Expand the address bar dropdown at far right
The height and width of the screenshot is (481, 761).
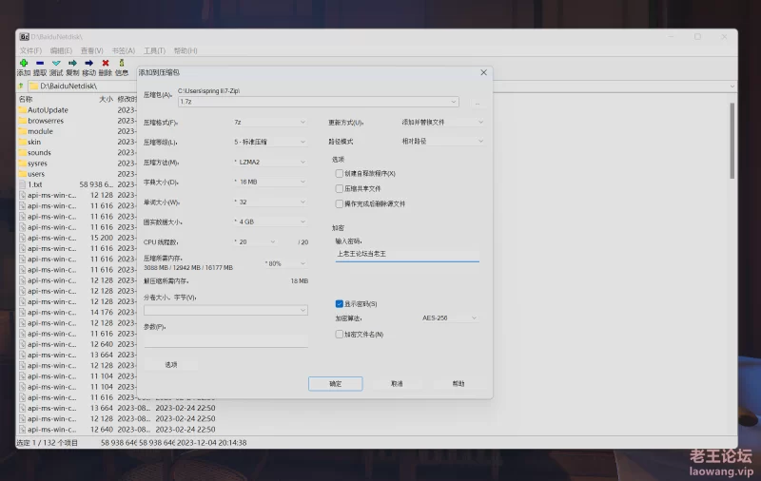click(x=732, y=87)
